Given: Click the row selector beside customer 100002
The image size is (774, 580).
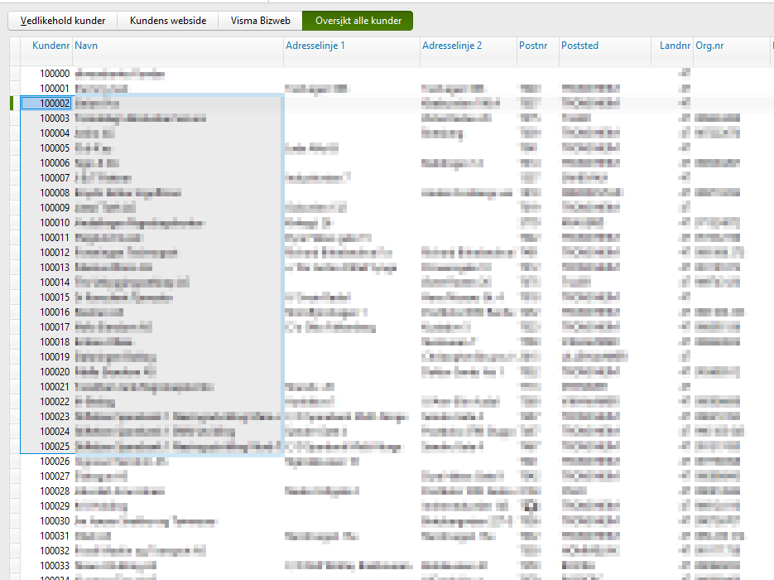Looking at the screenshot, I should pos(14,104).
